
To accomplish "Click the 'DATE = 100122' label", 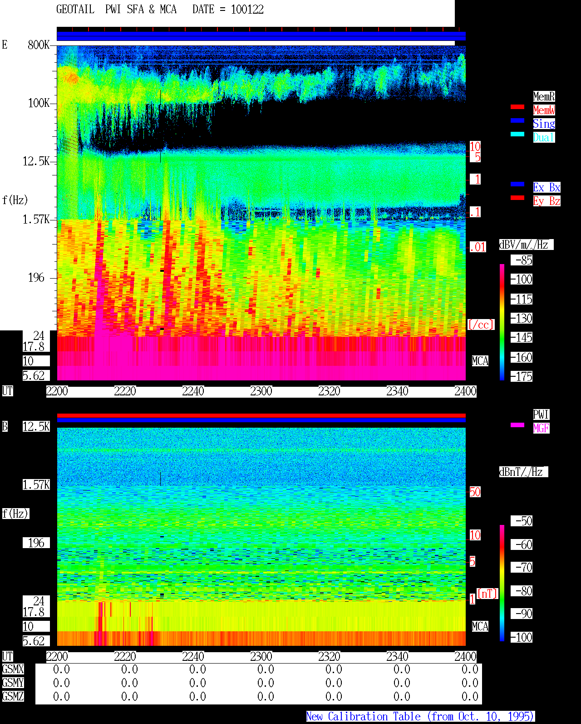I will [x=228, y=9].
